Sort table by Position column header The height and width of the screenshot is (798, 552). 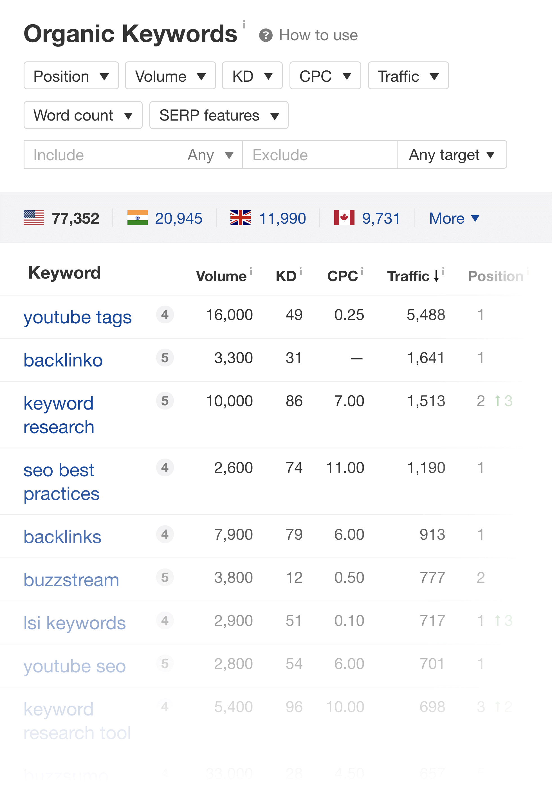(495, 276)
